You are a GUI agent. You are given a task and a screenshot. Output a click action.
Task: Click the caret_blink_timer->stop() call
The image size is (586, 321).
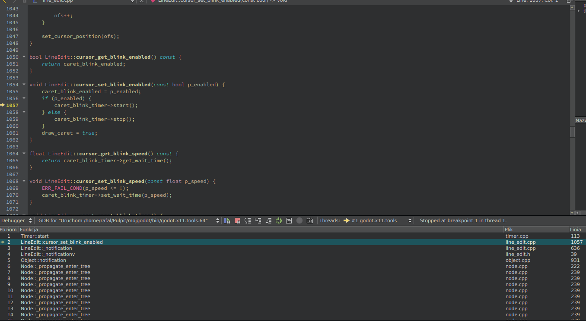click(95, 119)
